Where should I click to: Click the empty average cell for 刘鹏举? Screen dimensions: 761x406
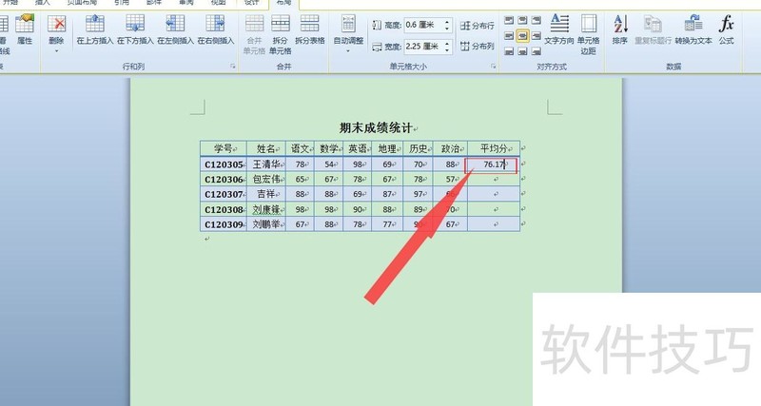494,224
